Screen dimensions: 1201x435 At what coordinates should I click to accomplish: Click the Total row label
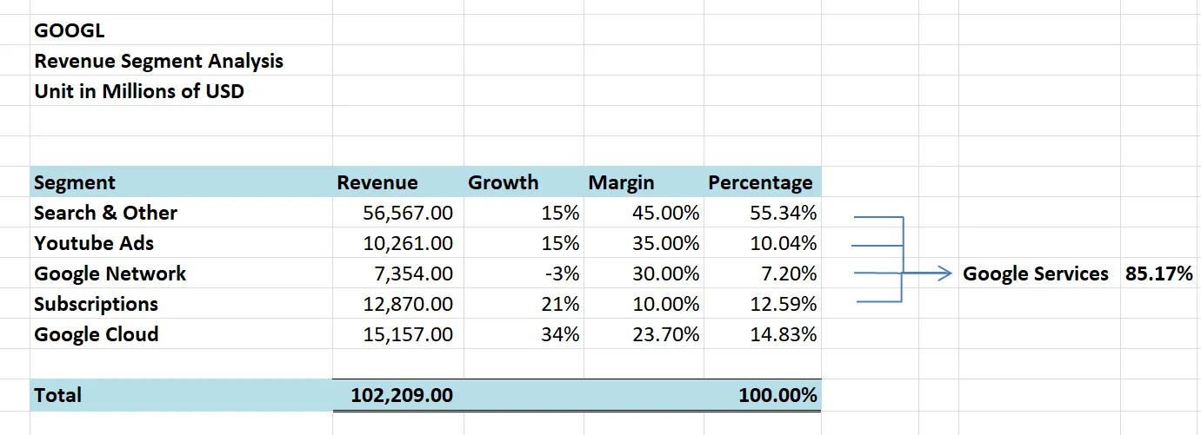tap(181, 395)
